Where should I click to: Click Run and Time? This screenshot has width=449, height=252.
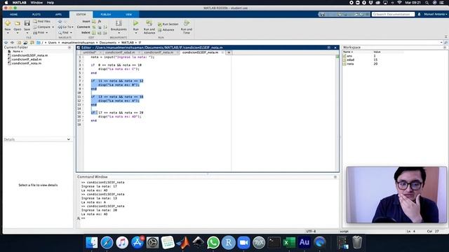(187, 27)
